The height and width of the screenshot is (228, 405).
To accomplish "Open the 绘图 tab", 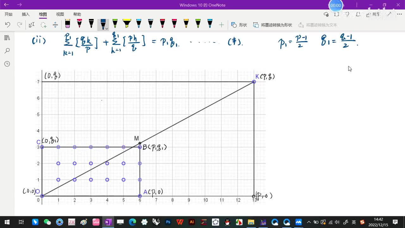I will pos(43,14).
